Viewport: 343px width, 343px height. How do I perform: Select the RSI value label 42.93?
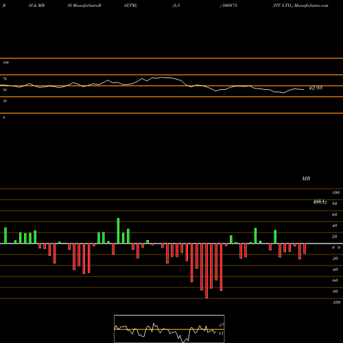[316, 88]
